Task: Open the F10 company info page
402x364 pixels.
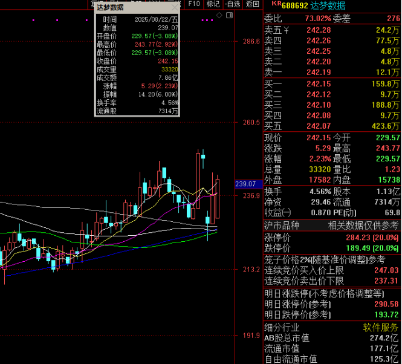Action: [194, 4]
